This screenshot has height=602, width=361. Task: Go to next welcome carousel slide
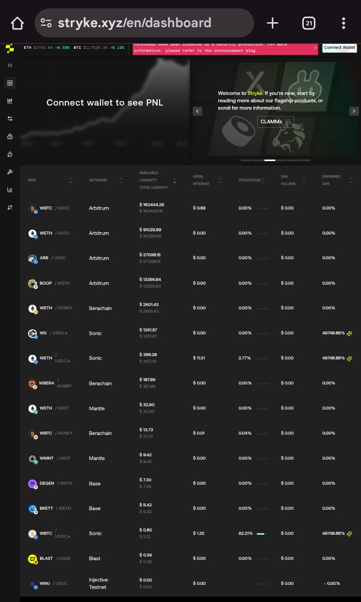click(354, 111)
